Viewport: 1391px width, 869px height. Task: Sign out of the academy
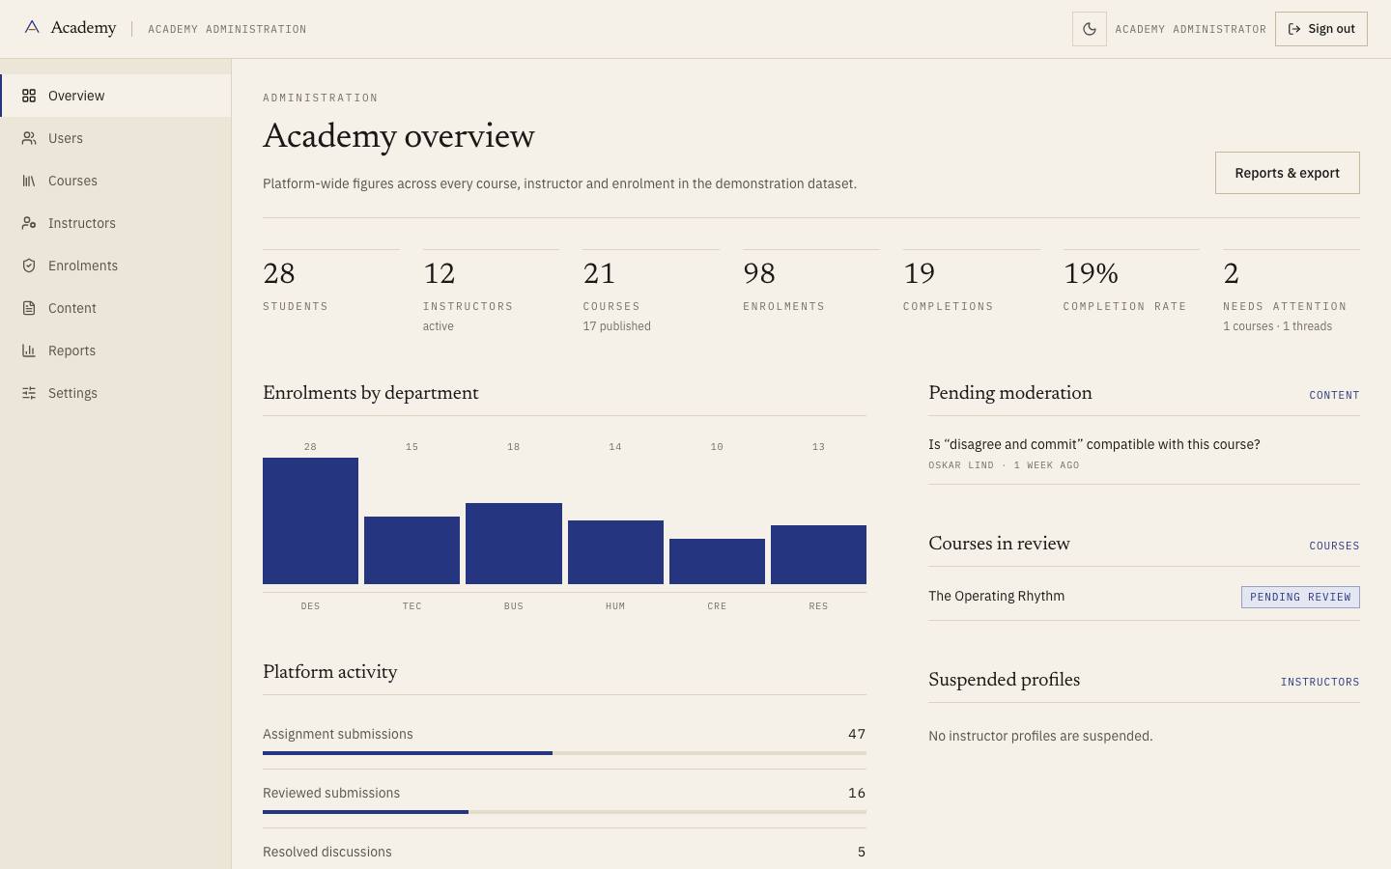[1320, 29]
